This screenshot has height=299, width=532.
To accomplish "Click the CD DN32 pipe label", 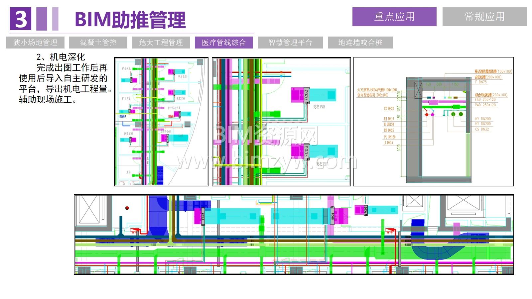I will 389,109.
